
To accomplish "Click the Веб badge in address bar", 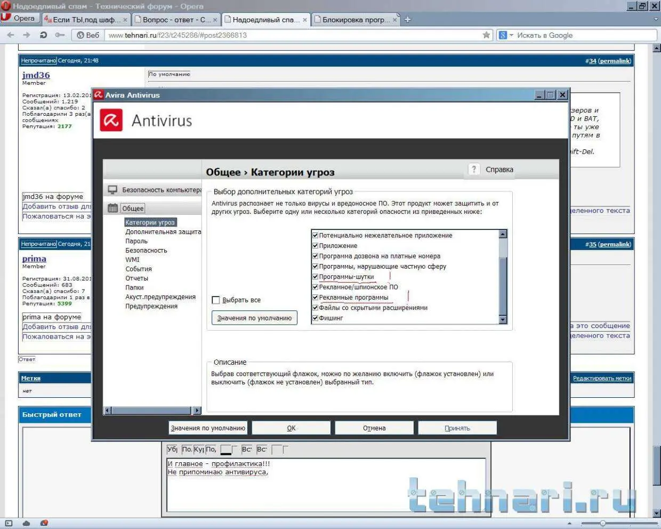I will (88, 35).
